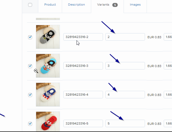Open the red sock thumbnail
172x132 pixels.
[x=48, y=122]
